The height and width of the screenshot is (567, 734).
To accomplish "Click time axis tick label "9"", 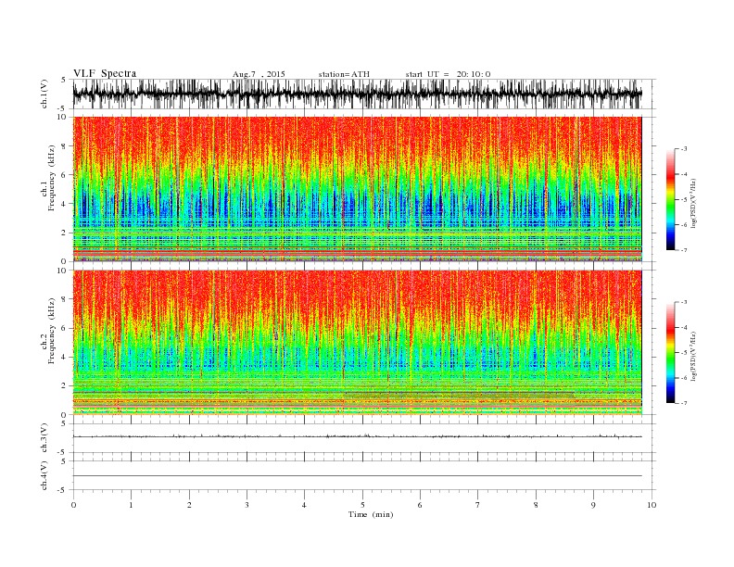I will 593,505.
